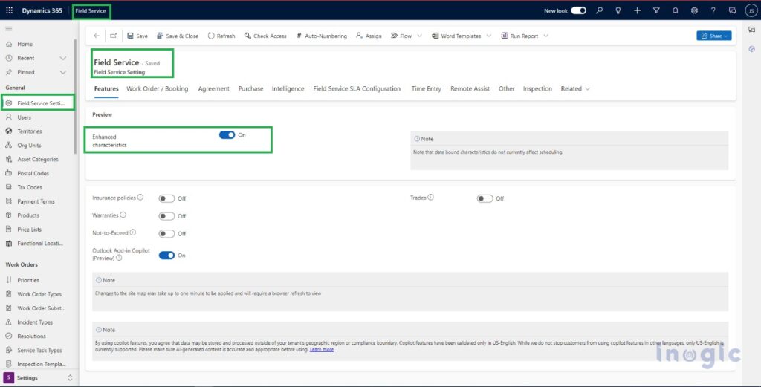Click the search magnifier icon in top bar

600,10
